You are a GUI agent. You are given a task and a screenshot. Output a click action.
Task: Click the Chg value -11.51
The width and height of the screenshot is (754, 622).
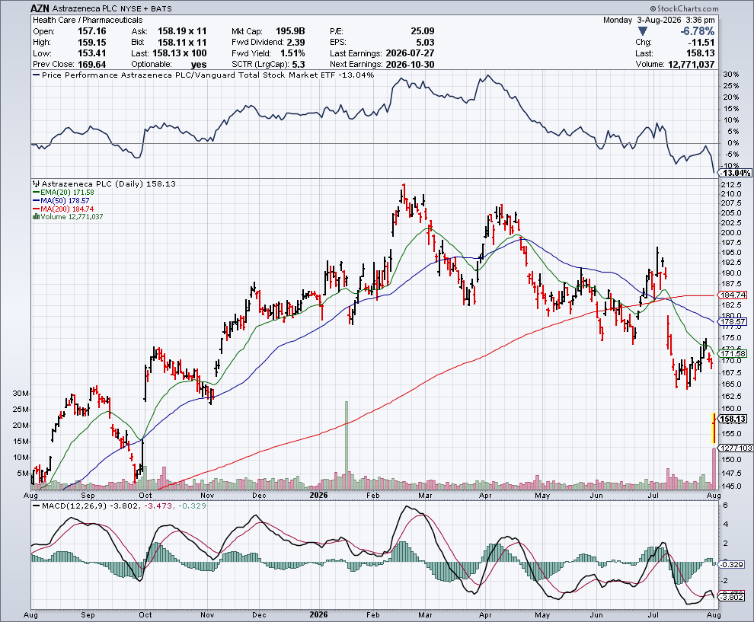tap(701, 43)
